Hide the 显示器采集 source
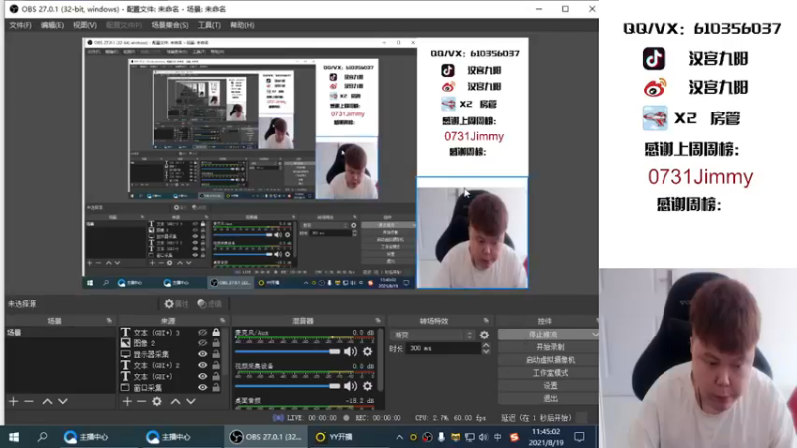 203,354
